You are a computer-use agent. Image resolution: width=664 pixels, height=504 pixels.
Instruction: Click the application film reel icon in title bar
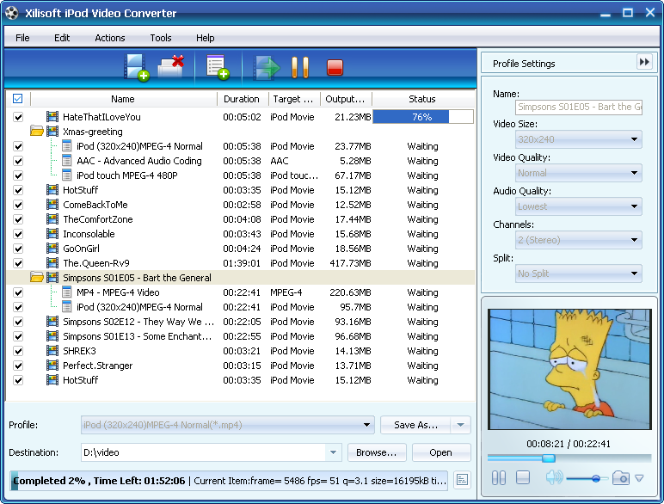[12, 13]
